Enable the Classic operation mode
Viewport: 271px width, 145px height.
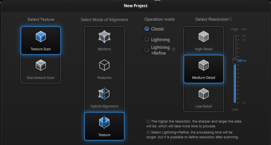click(147, 29)
